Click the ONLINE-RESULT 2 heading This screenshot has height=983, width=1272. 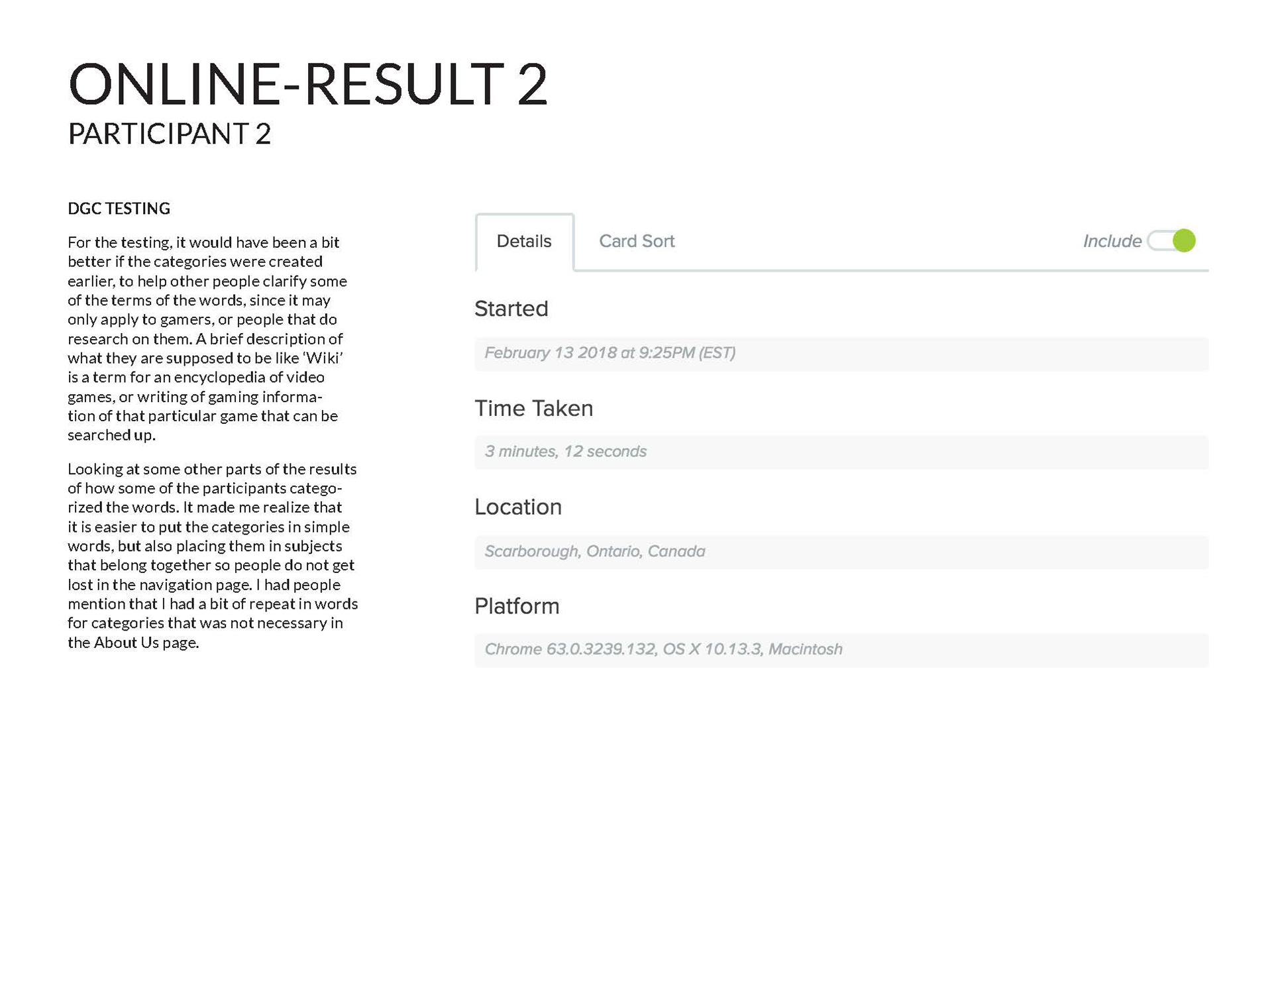(308, 84)
